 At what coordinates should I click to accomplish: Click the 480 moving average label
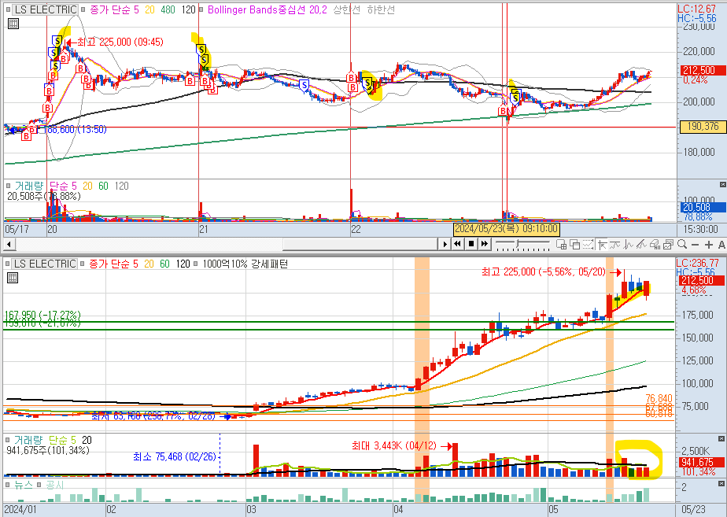click(168, 9)
